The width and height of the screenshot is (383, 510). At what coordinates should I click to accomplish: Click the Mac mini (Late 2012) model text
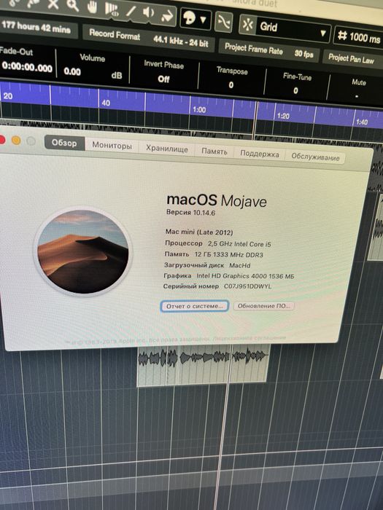[x=199, y=232]
